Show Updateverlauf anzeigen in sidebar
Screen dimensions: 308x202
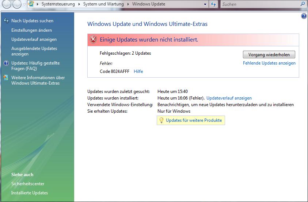(x=34, y=39)
